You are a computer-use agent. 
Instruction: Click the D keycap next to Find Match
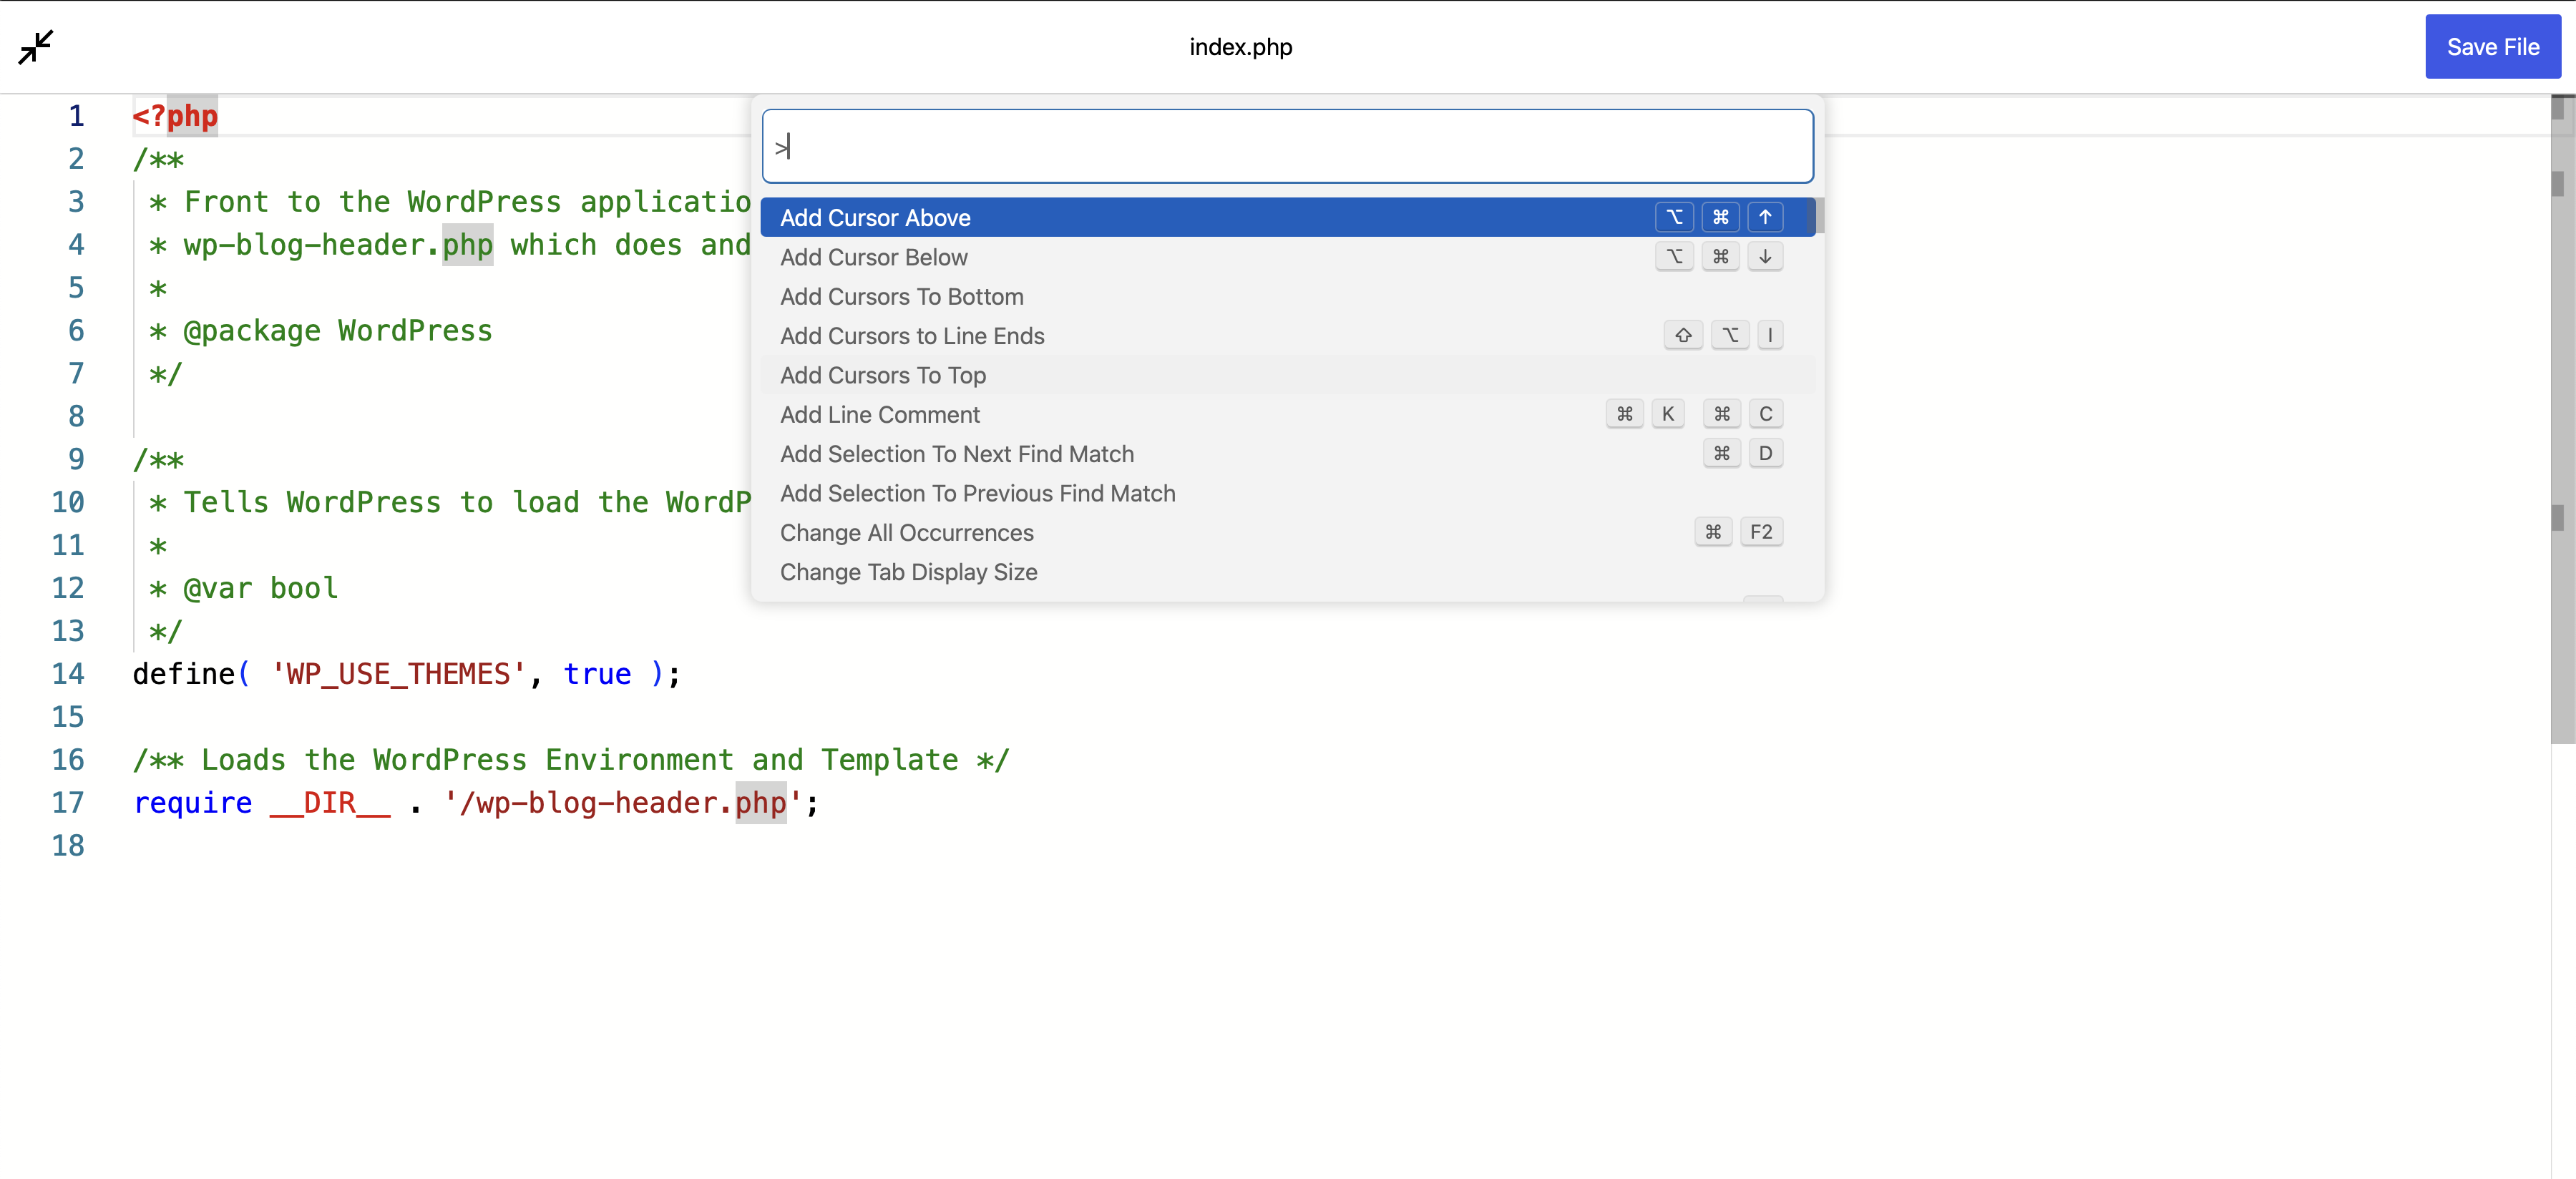(x=1765, y=453)
